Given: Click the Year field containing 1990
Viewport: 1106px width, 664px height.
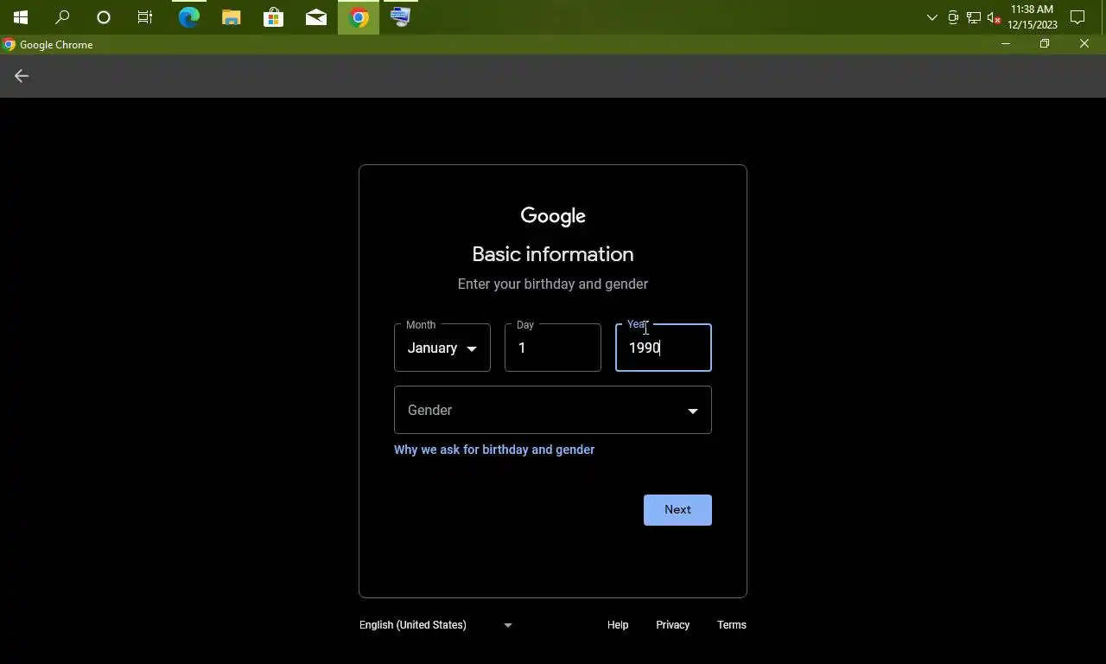Looking at the screenshot, I should pos(664,348).
